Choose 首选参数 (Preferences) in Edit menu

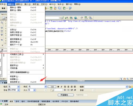click(26, 82)
